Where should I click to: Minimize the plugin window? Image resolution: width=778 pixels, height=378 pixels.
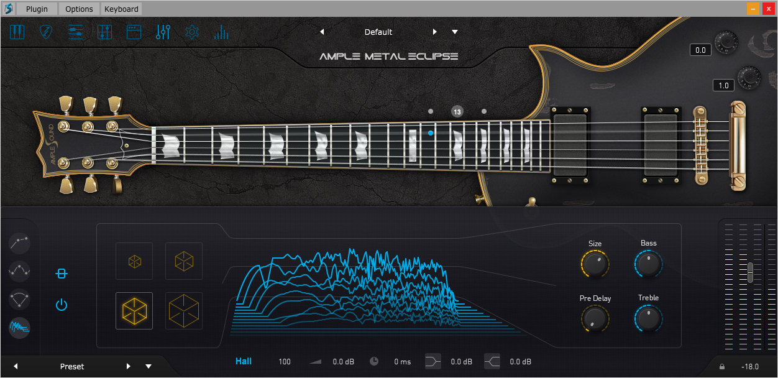(x=753, y=9)
